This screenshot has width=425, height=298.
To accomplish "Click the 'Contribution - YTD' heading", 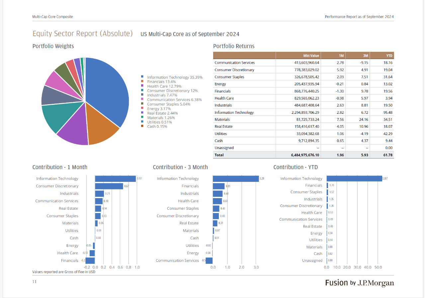I will tap(296, 167).
